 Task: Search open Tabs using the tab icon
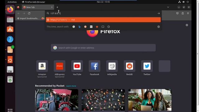(103, 27)
